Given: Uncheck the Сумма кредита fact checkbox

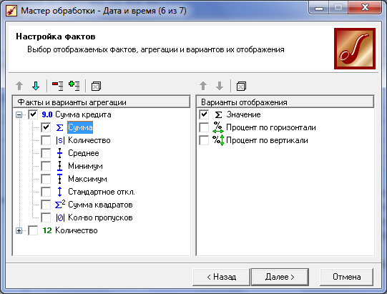Looking at the screenshot, I should pos(33,114).
